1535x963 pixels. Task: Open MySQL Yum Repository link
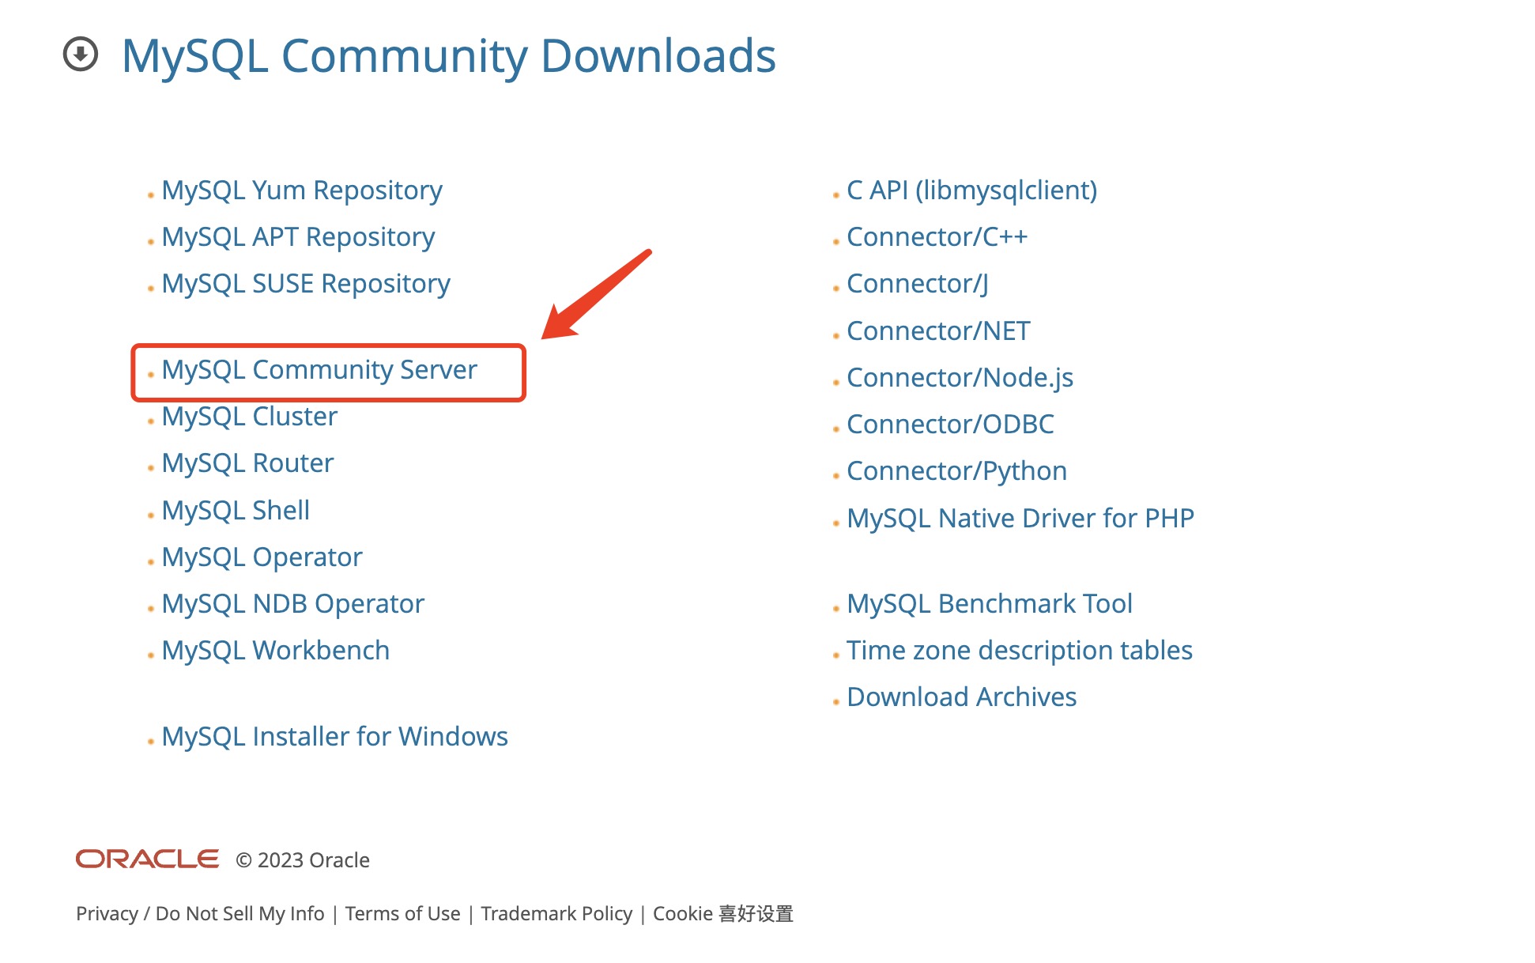click(301, 191)
